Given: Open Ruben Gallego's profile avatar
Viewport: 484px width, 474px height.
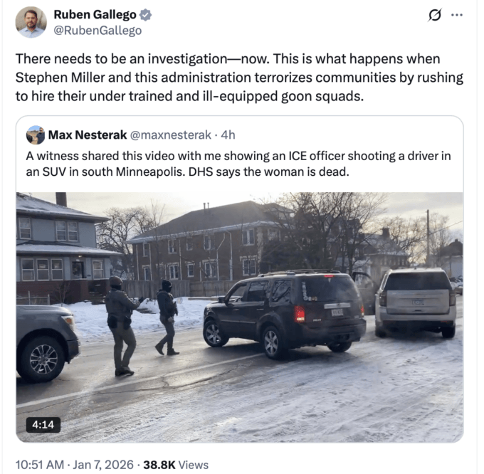Looking at the screenshot, I should [x=31, y=22].
